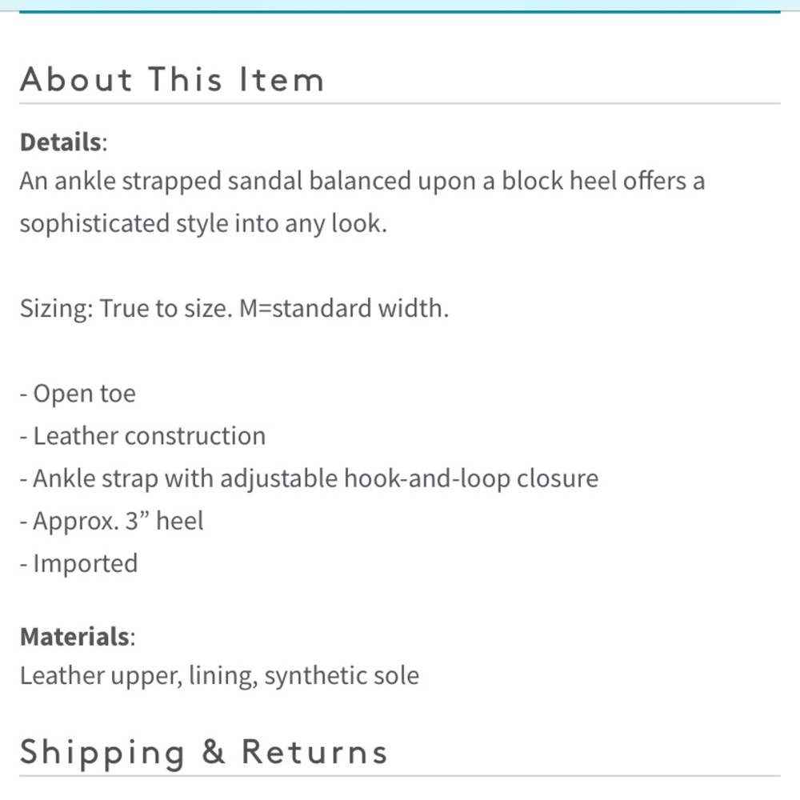Image resolution: width=800 pixels, height=800 pixels.
Task: Expand the "Shipping & Returns" section
Action: click(203, 753)
